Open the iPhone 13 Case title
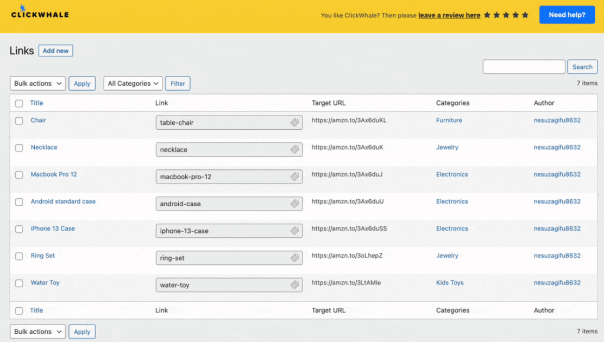 tap(53, 229)
